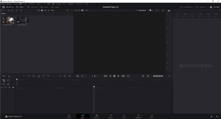Click the picture-in-picture transition icon beside dissolve
This screenshot has height=119, width=221.
tap(65, 76)
